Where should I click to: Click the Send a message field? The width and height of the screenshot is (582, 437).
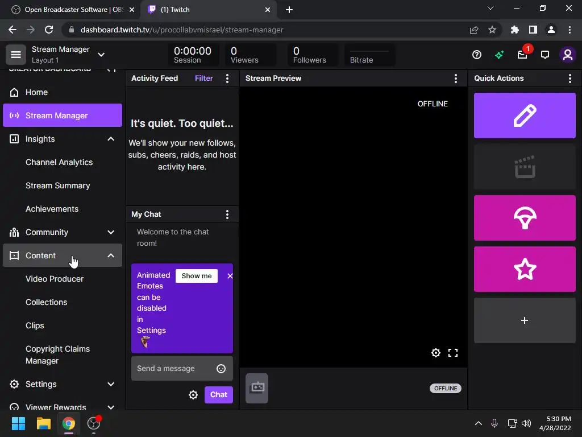(182, 369)
